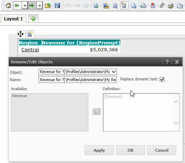Image resolution: width=185 pixels, height=163 pixels.
Task: Click into the Name text field
Action: [x=77, y=80]
